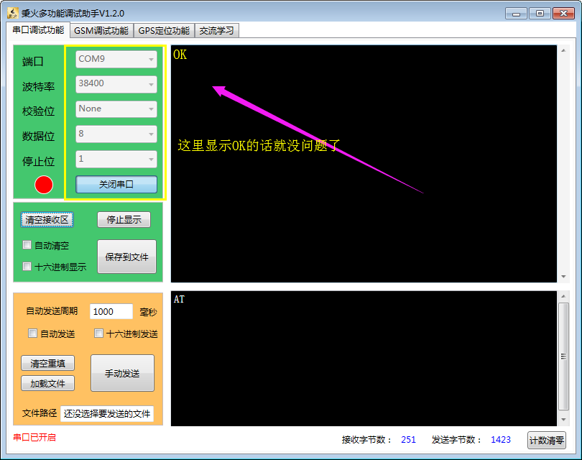The image size is (582, 460).
Task: Switch to the GPS定位功能 tab
Action: point(164,30)
